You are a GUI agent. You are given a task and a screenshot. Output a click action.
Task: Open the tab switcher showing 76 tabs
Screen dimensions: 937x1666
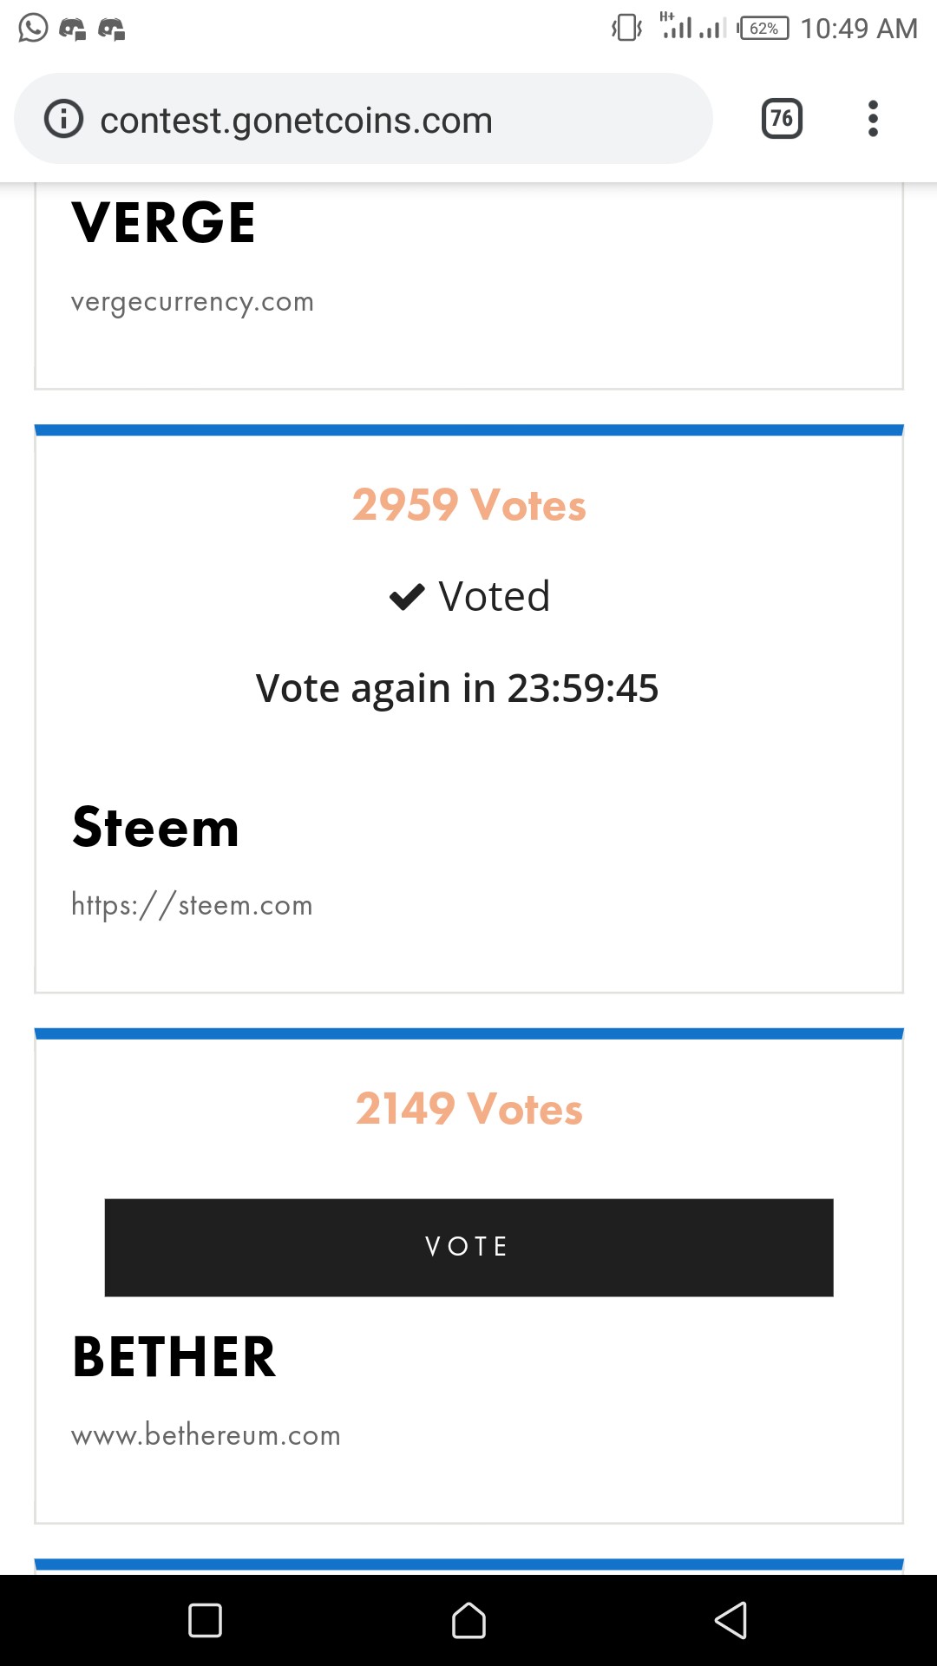coord(782,119)
